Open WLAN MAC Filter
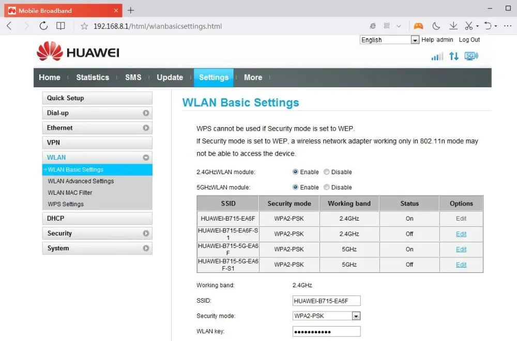 [x=70, y=193]
